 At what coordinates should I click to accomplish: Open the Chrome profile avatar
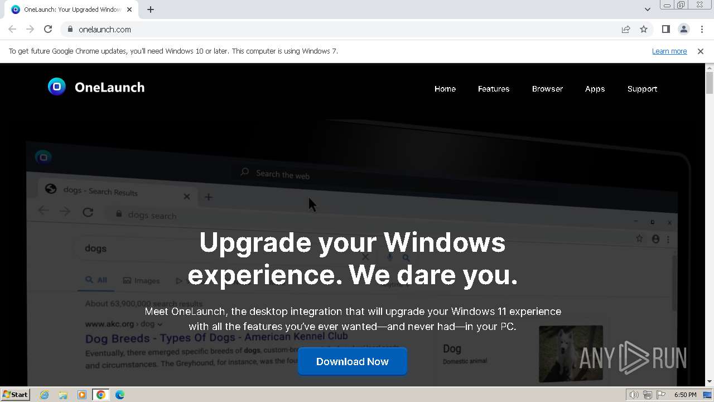click(683, 29)
